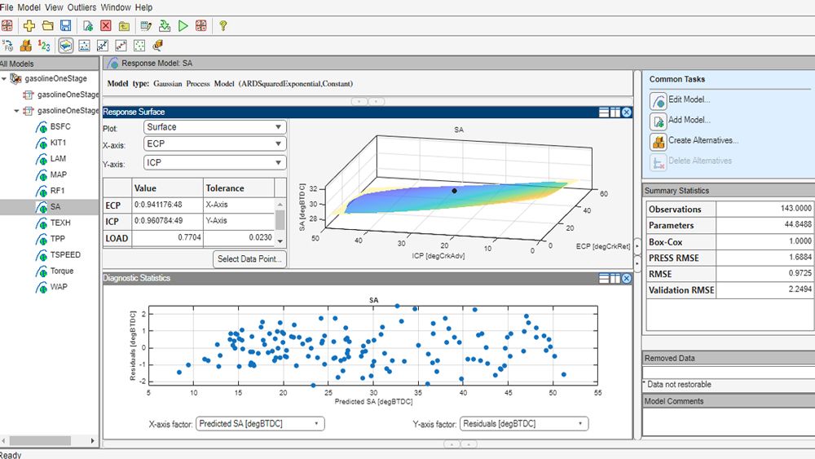Open the Y-axis factor Residuals dropdown

(x=523, y=424)
